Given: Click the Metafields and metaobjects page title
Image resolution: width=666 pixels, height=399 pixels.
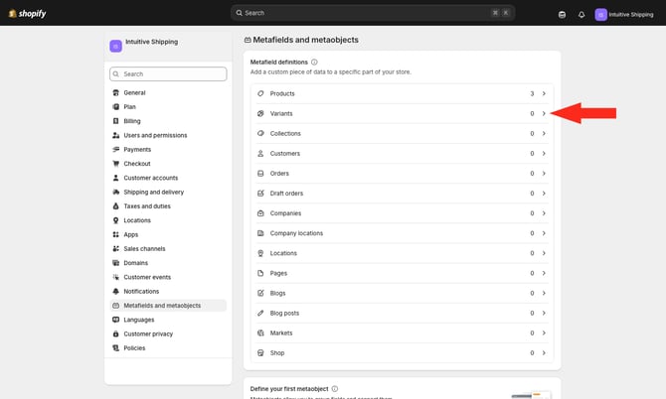Looking at the screenshot, I should pyautogui.click(x=305, y=40).
